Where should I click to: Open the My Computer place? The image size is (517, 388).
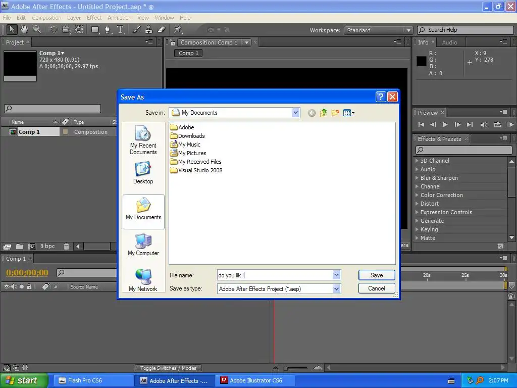point(143,245)
